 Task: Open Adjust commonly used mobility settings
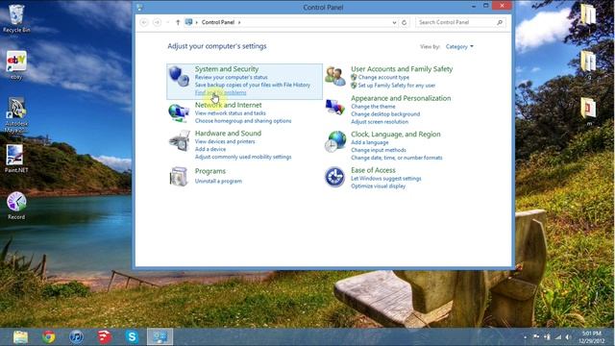[x=243, y=157]
